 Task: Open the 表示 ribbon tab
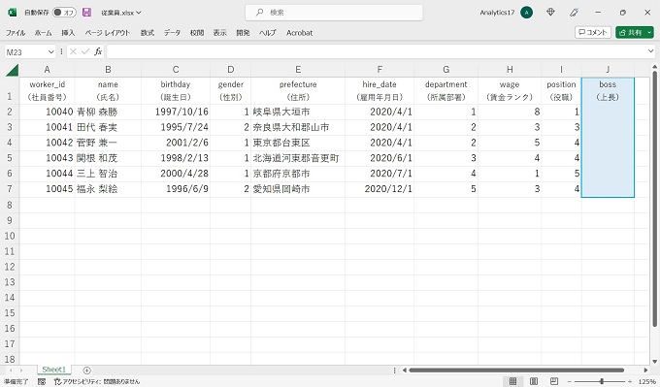pyautogui.click(x=219, y=32)
